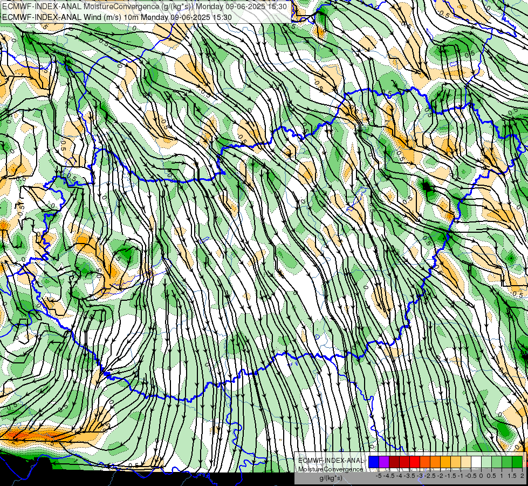Image resolution: width=528 pixels, height=486 pixels.
Task: Click MoistureConvergence label in the legend box
Action: [331, 469]
